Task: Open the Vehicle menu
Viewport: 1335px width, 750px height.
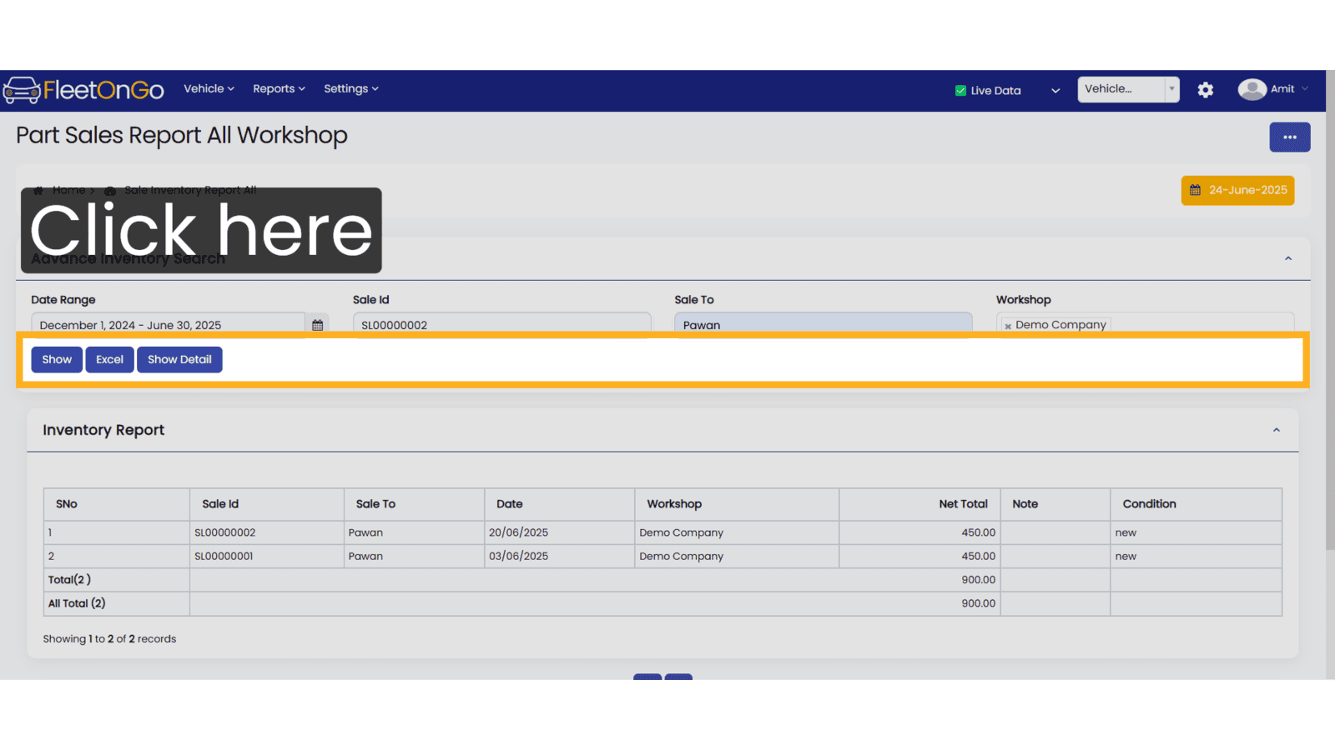Action: coord(209,88)
